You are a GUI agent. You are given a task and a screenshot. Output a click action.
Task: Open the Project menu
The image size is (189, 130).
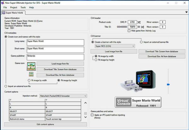click(14, 8)
